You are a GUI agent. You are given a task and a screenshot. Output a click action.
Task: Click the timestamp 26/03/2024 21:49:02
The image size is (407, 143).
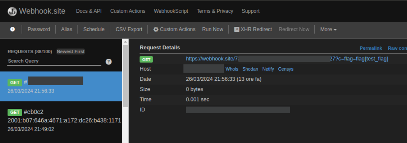tap(31, 129)
